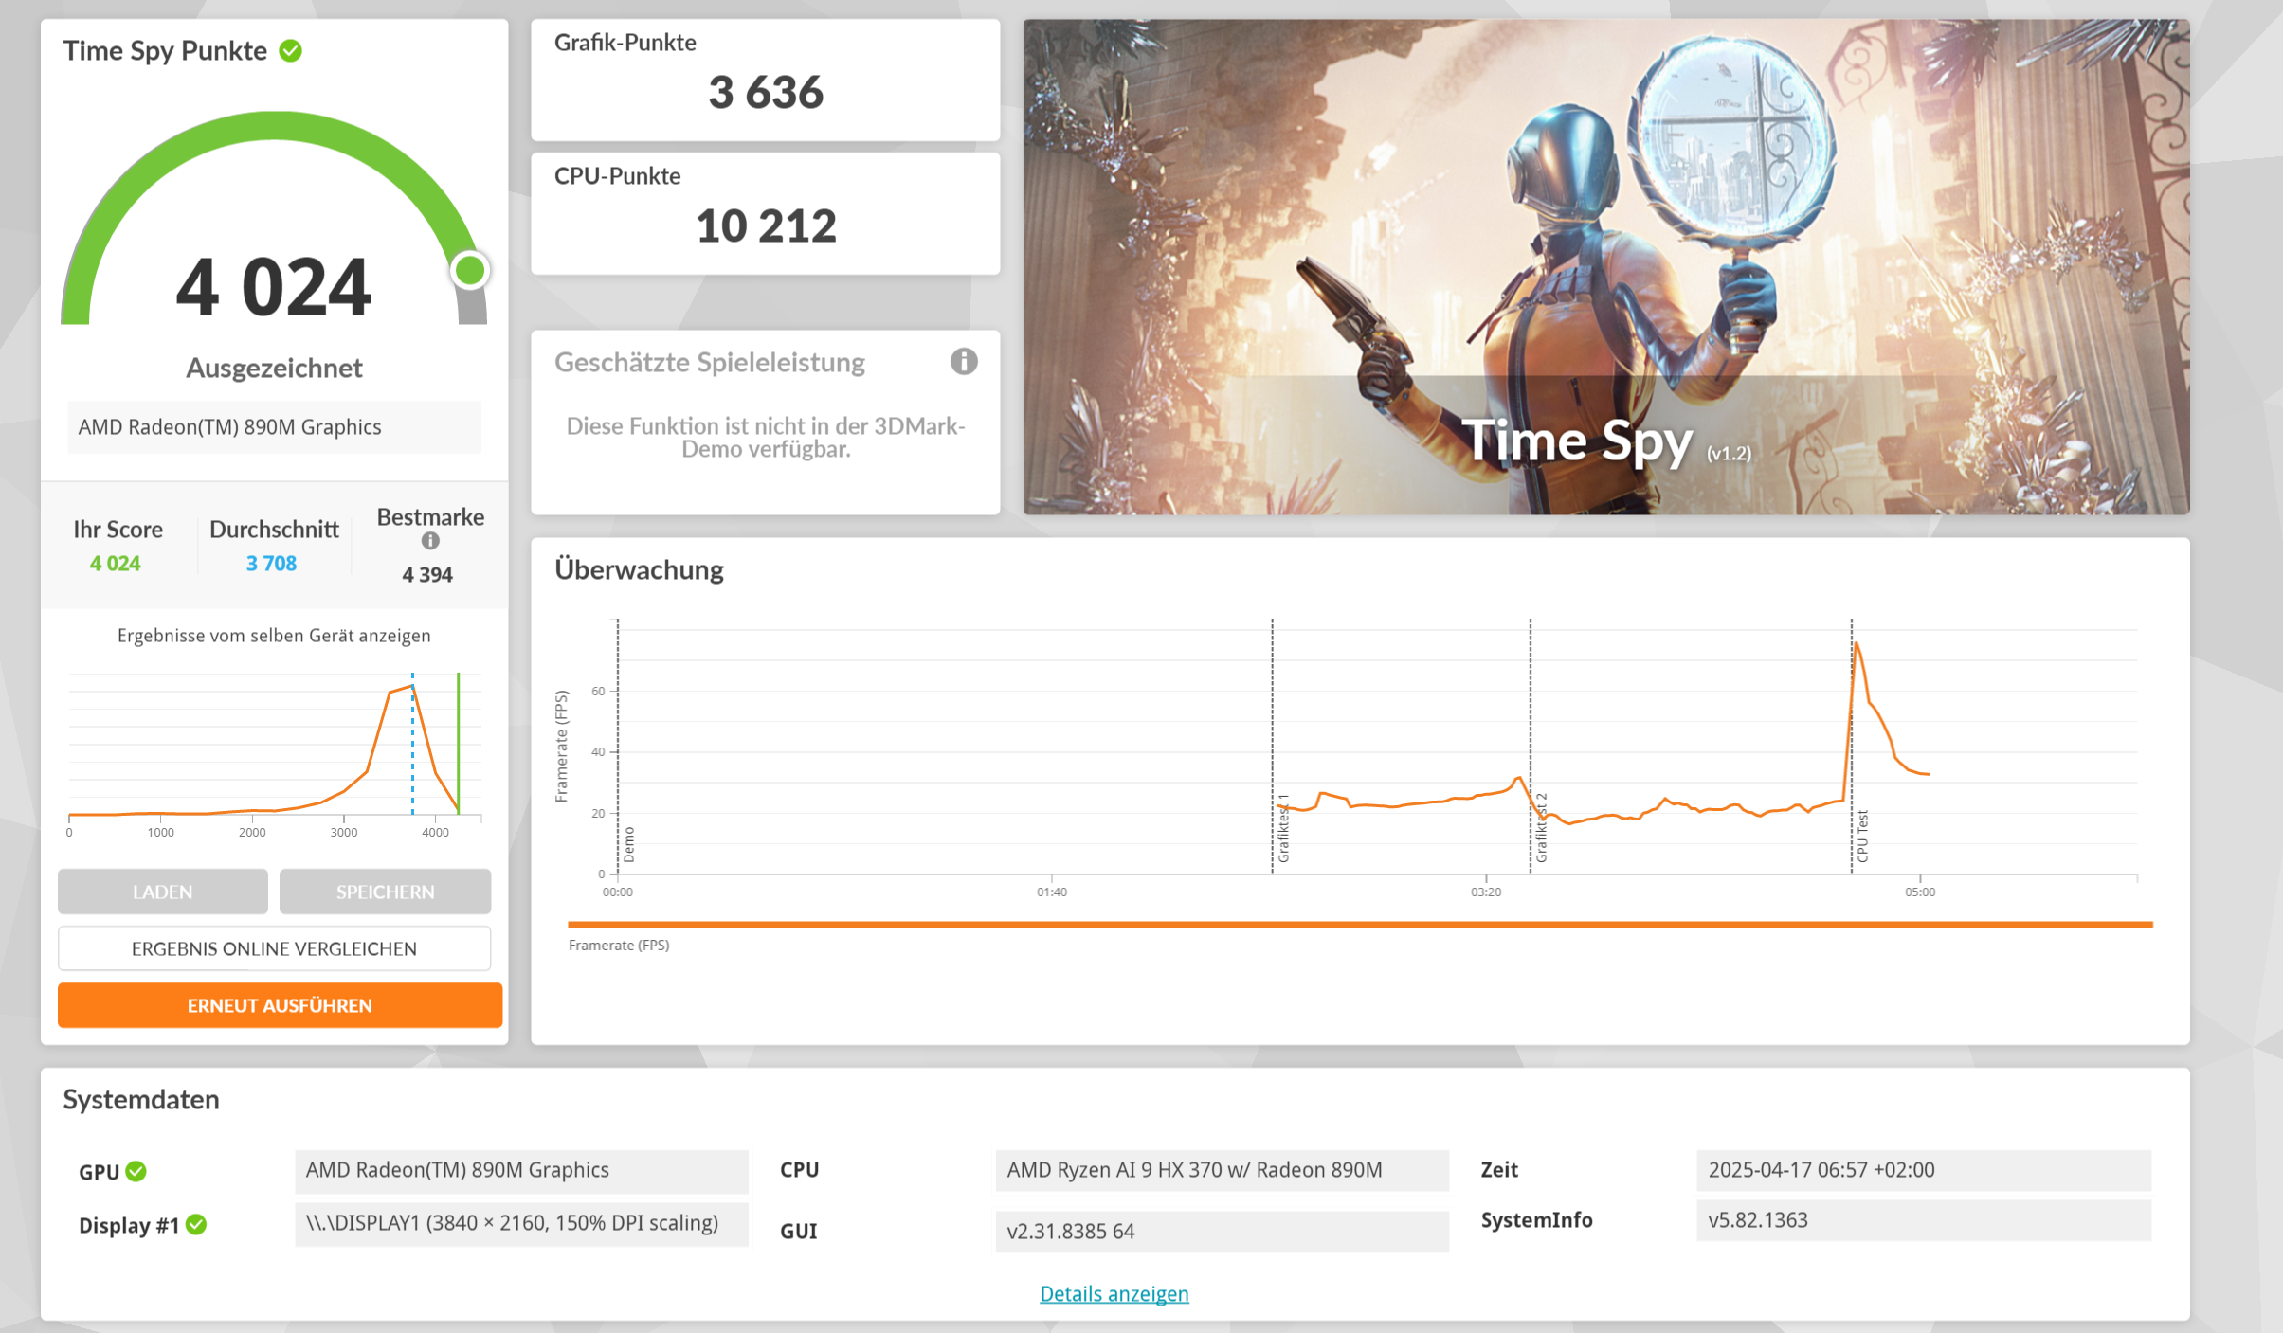Screen dimensions: 2283x1333
Task: Click Ergebnisse vom selben Gerät anzeigen
Action: pyautogui.click(x=274, y=635)
